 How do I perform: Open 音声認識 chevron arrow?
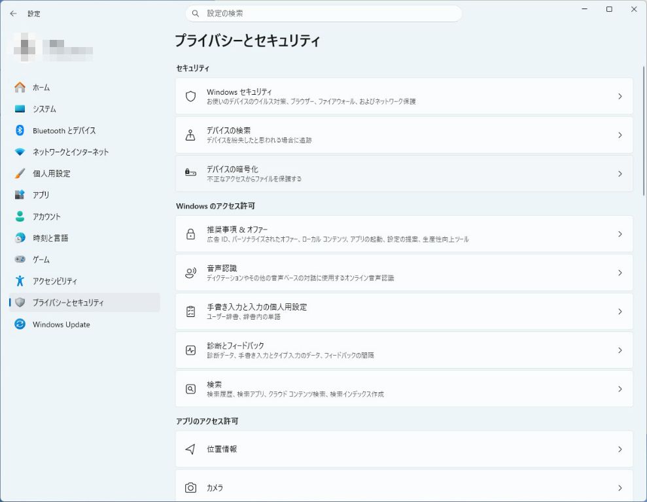pyautogui.click(x=620, y=273)
